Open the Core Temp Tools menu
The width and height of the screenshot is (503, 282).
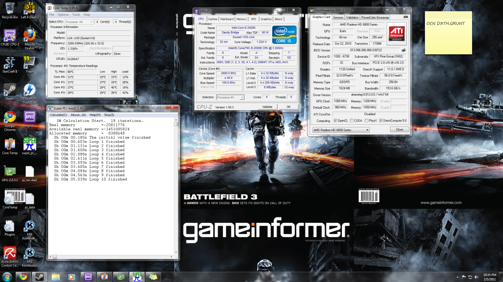76,15
